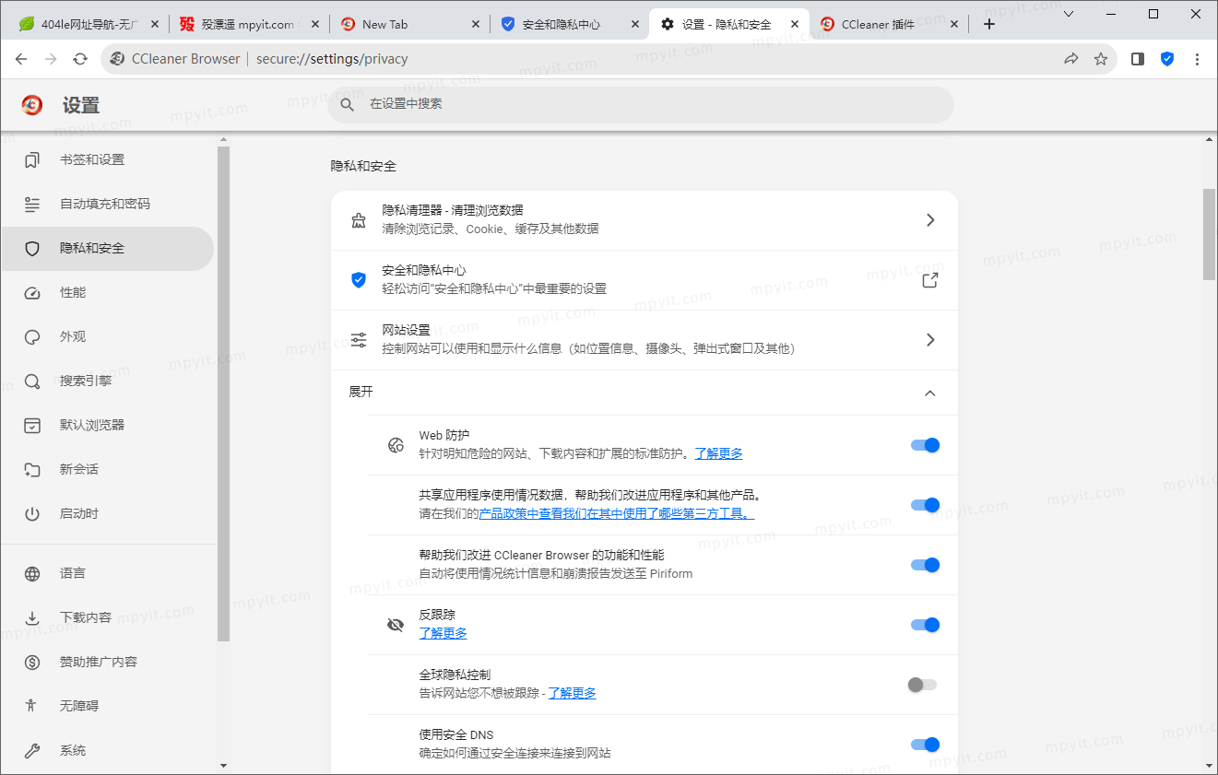Click the 启动时 power icon
The height and width of the screenshot is (775, 1218).
click(32, 514)
